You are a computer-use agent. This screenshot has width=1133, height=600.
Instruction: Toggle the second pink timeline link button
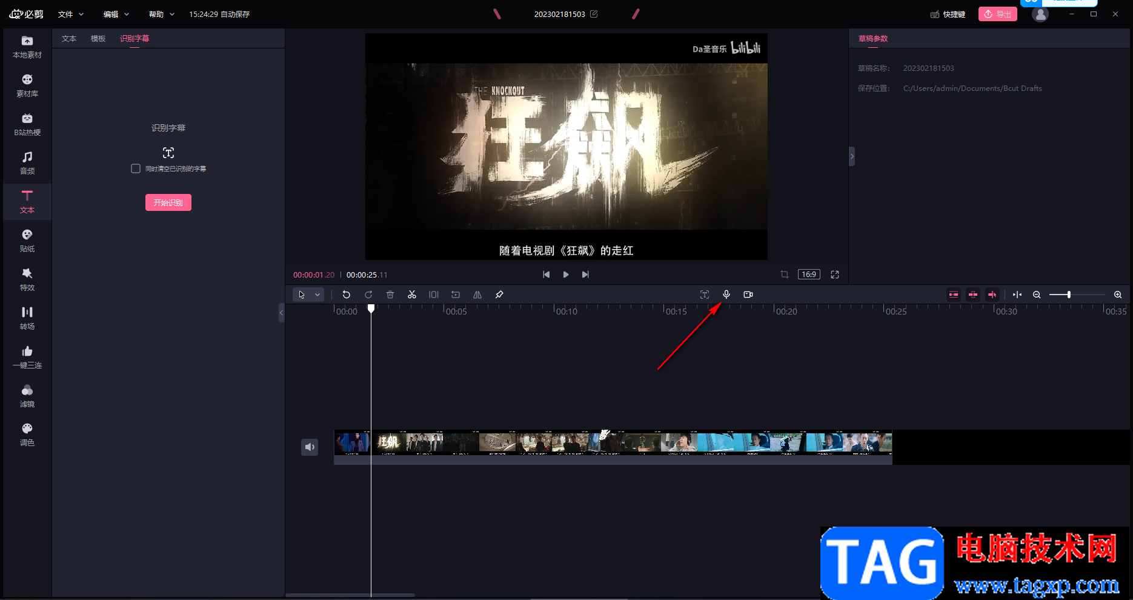pyautogui.click(x=973, y=295)
